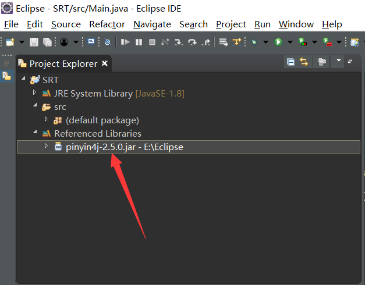This screenshot has width=365, height=285.
Task: Select pinyin4j-2.5.0.jar - E:\Eclipse
Action: point(125,147)
